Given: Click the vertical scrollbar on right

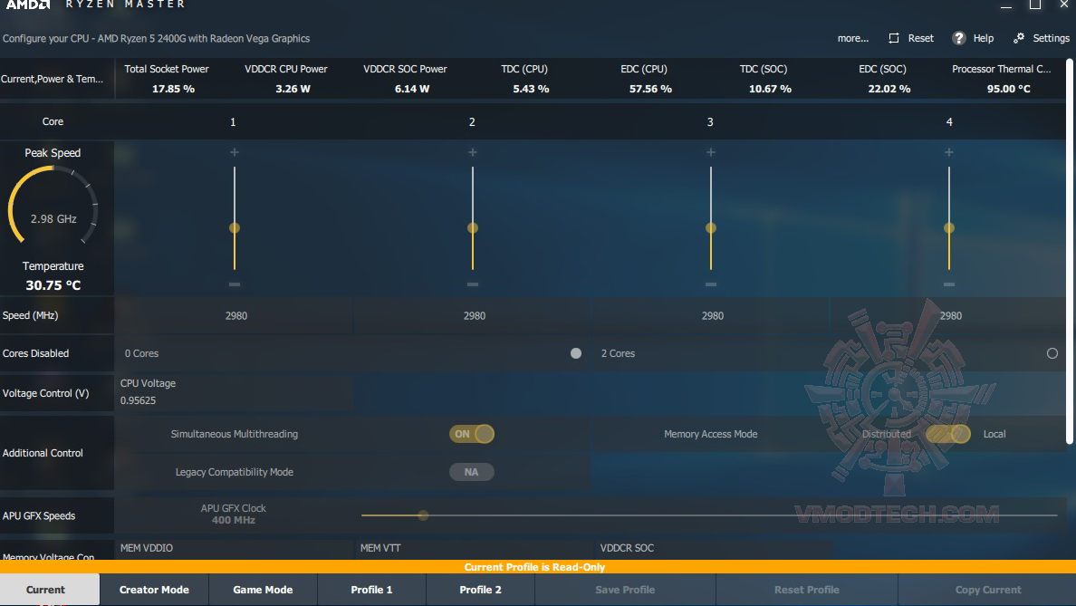Looking at the screenshot, I should [x=1069, y=251].
